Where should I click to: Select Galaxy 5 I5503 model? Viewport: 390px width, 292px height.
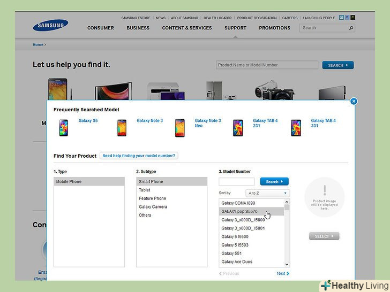251,245
